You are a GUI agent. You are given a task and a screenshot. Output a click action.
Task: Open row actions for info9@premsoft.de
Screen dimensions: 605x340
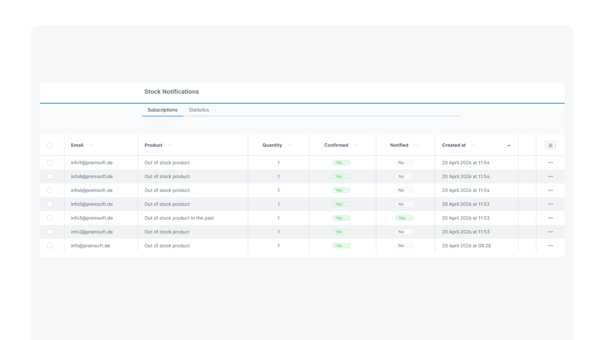coord(550,163)
